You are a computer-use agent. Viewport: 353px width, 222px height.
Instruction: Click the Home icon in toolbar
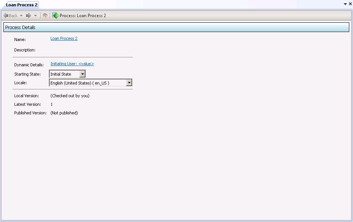[x=45, y=16]
